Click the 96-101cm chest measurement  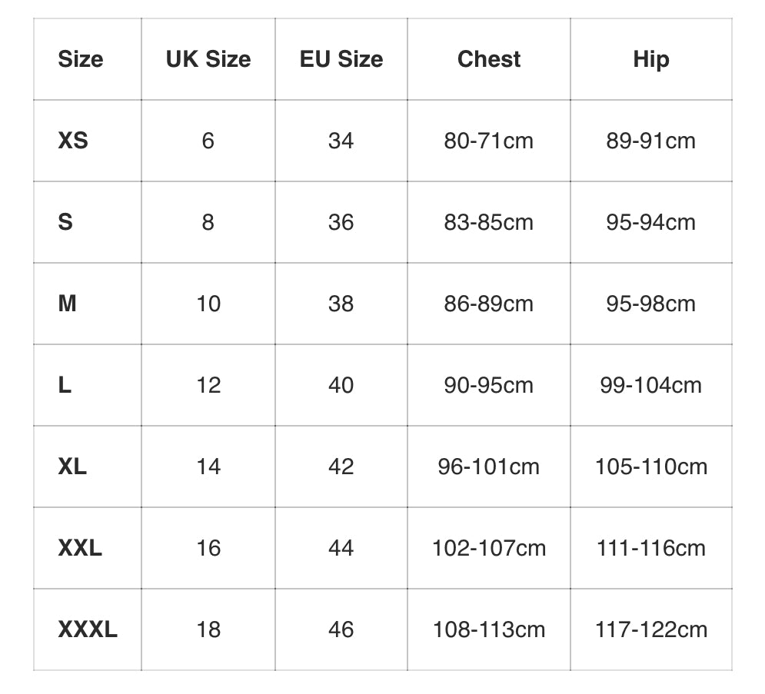489,467
